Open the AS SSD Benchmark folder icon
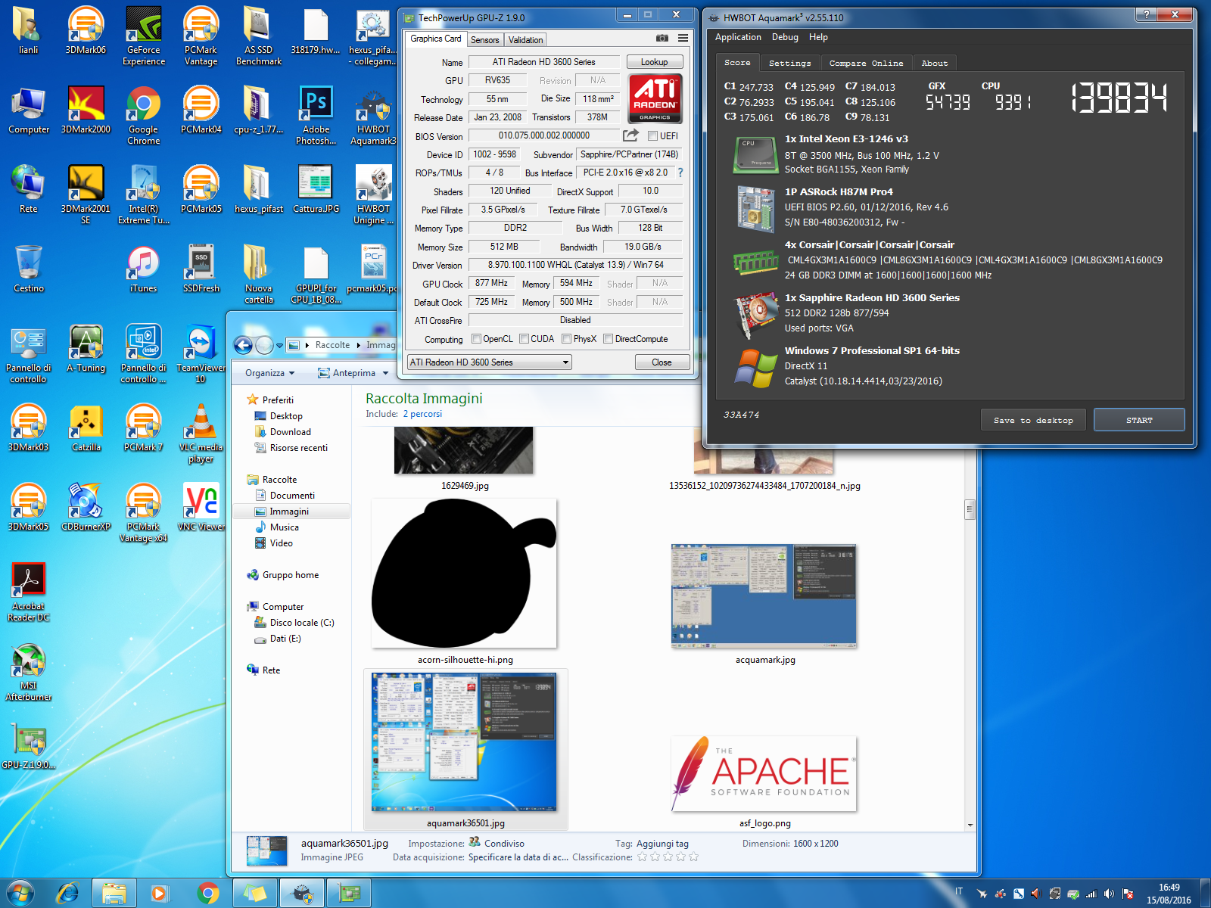Viewport: 1211px width, 908px height. click(258, 36)
